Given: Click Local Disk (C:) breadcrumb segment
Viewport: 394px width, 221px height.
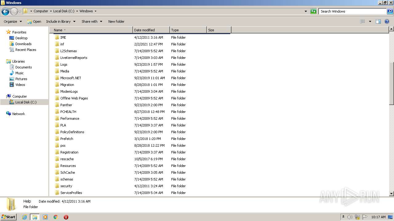Looking at the screenshot, I should coord(64,11).
